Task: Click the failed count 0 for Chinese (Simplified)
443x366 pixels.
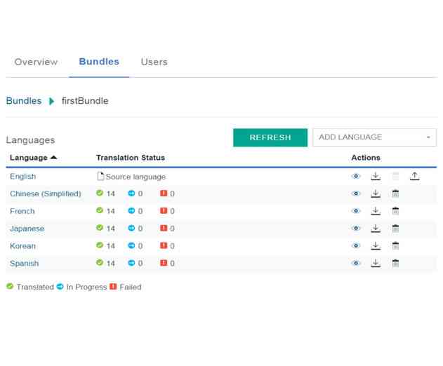Action: [172, 194]
